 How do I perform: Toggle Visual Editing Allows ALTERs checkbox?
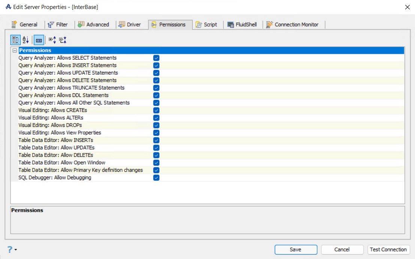pos(156,118)
